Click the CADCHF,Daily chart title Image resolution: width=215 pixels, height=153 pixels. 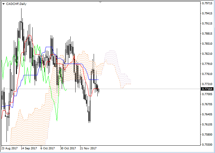pyautogui.click(x=16, y=4)
